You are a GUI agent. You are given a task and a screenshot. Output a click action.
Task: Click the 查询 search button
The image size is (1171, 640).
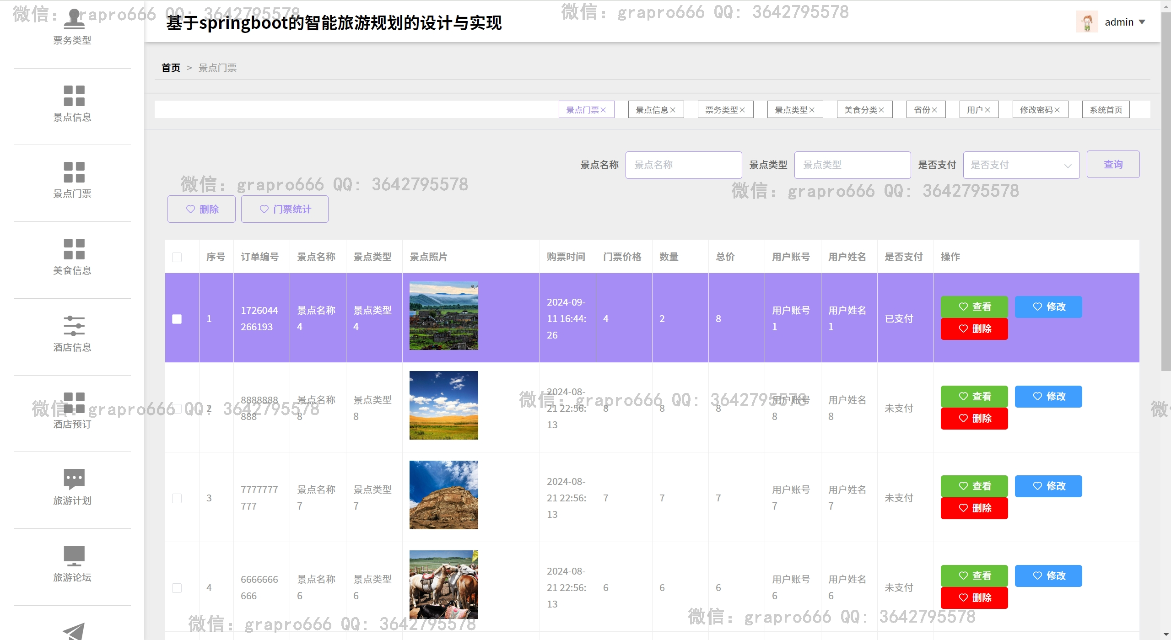coord(1113,165)
